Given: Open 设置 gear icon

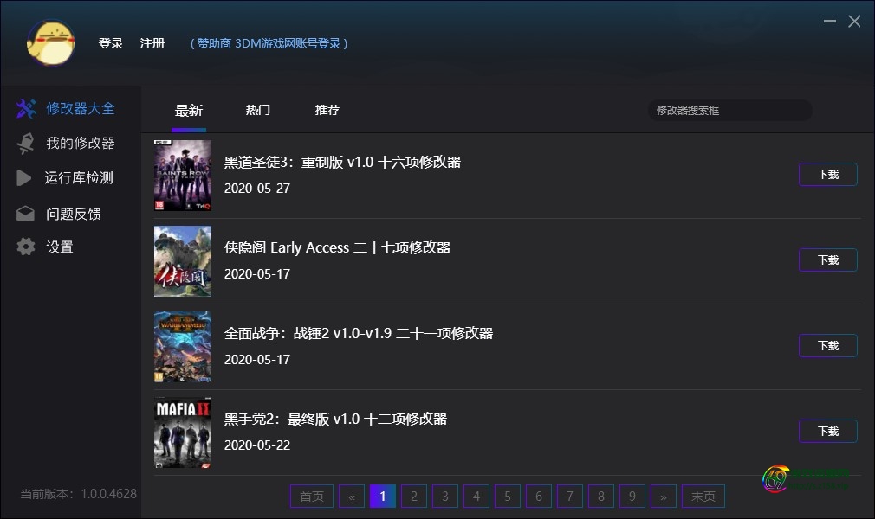Looking at the screenshot, I should point(26,247).
